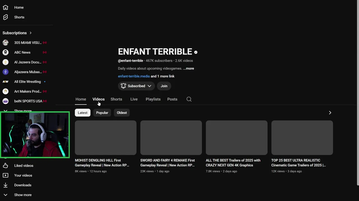Click TOP 25 BEST ULTRA REALISTIC title
The width and height of the screenshot is (359, 201).
click(298, 163)
